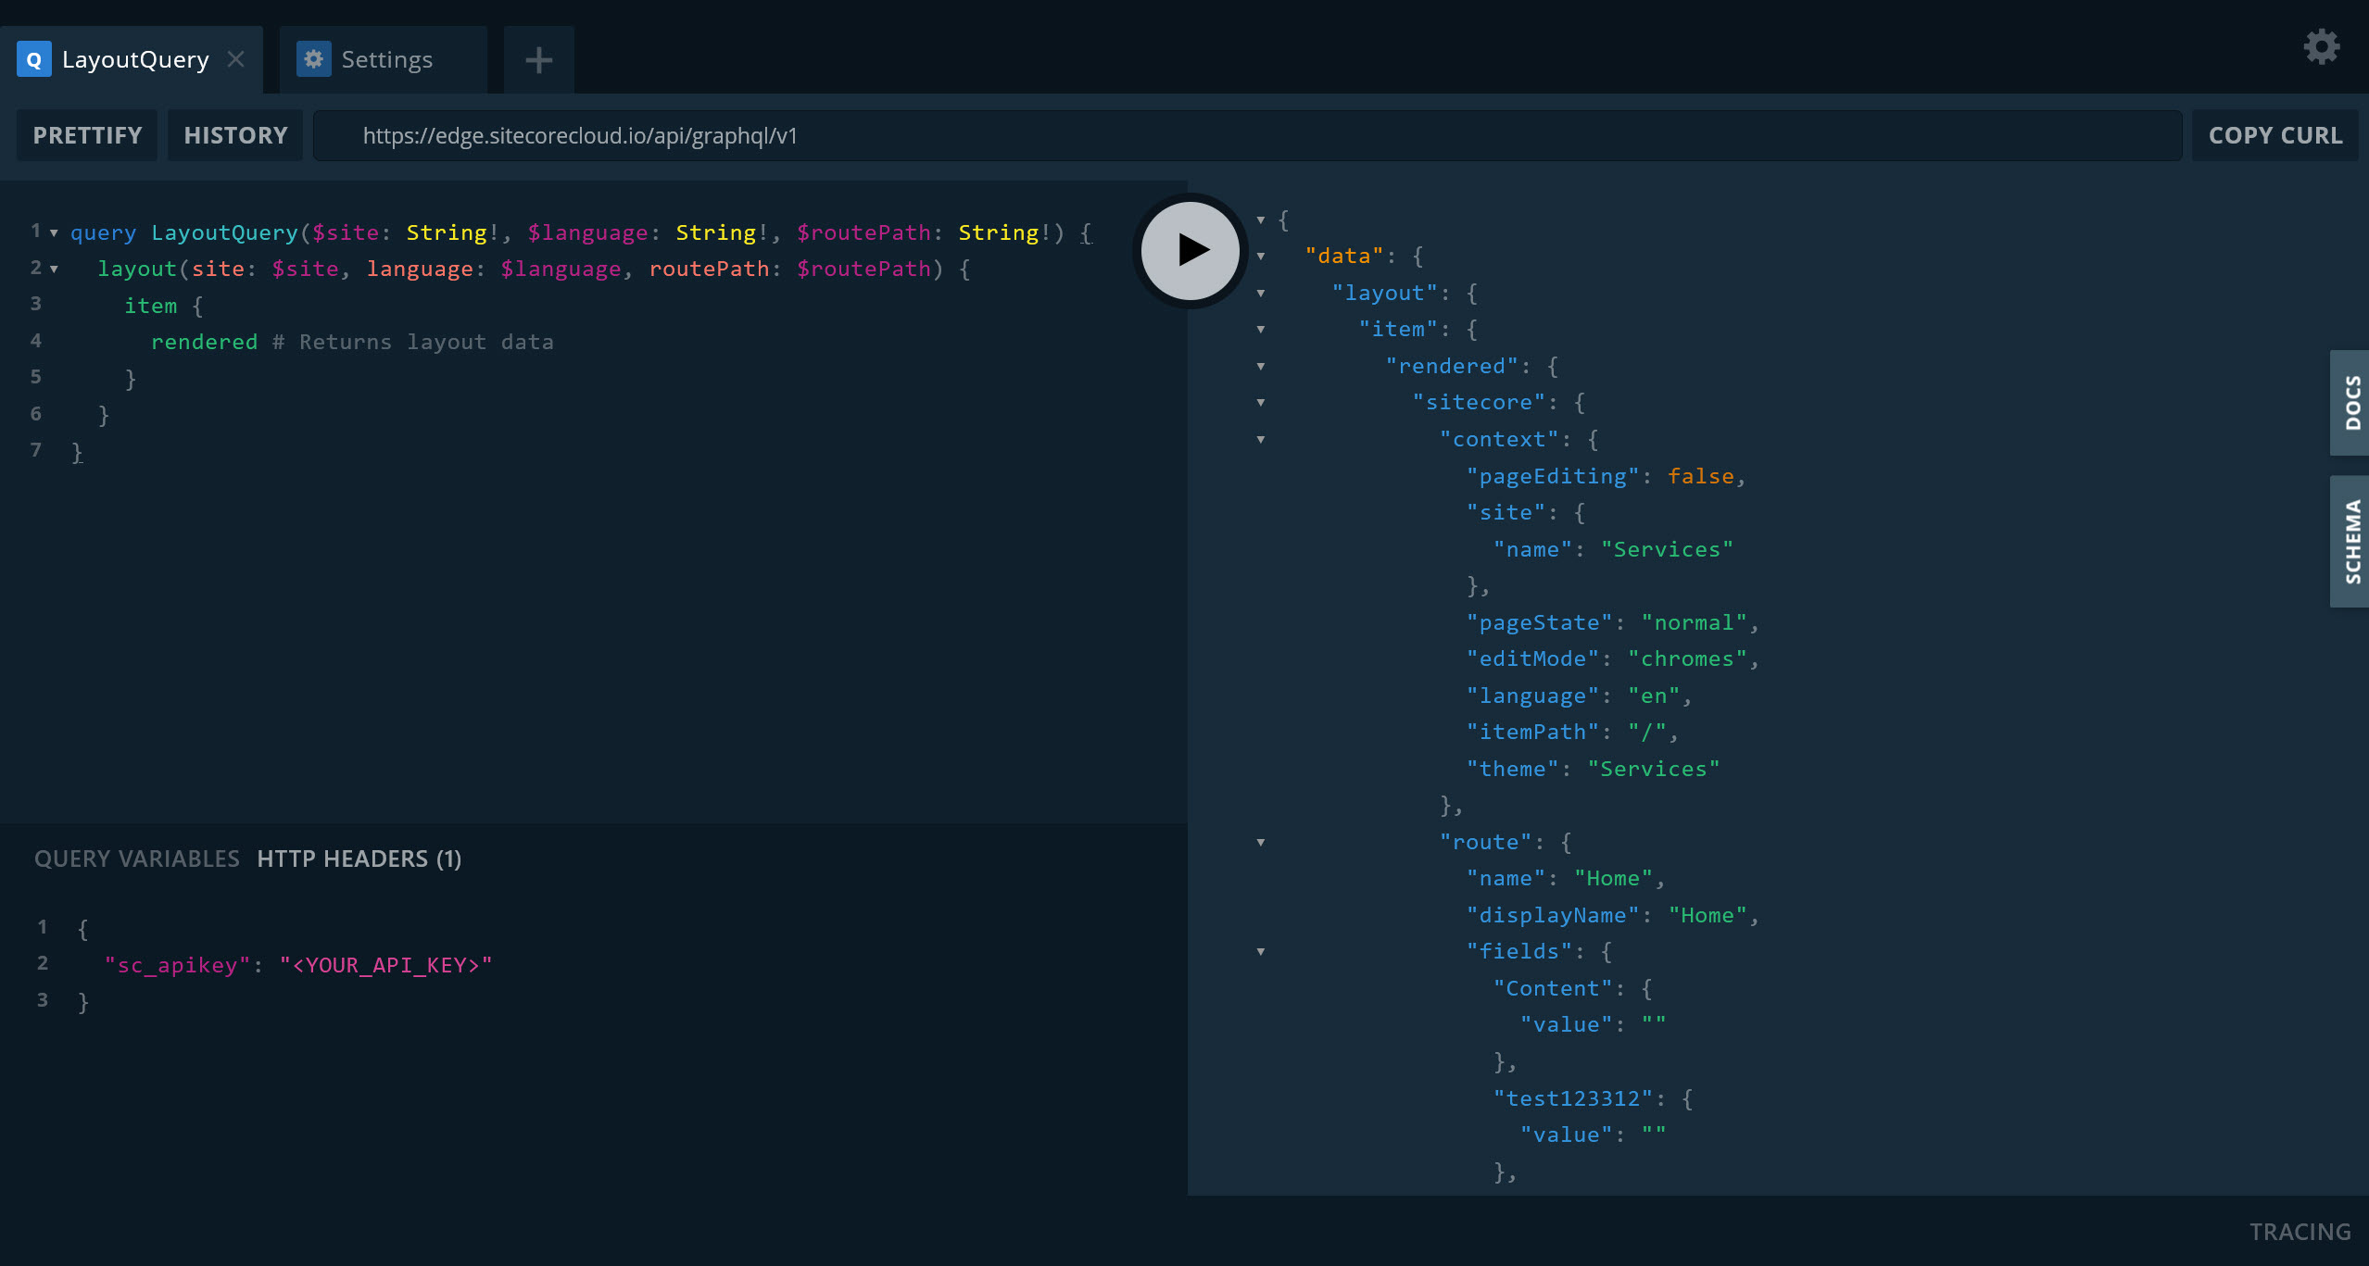Add a new tab with the plus icon
Screen dimensions: 2369x1266
537,59
